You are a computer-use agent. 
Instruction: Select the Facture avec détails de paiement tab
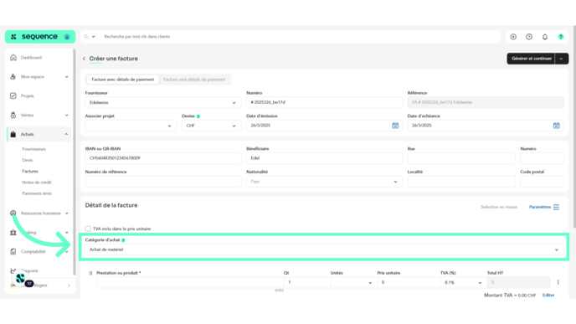(123, 80)
